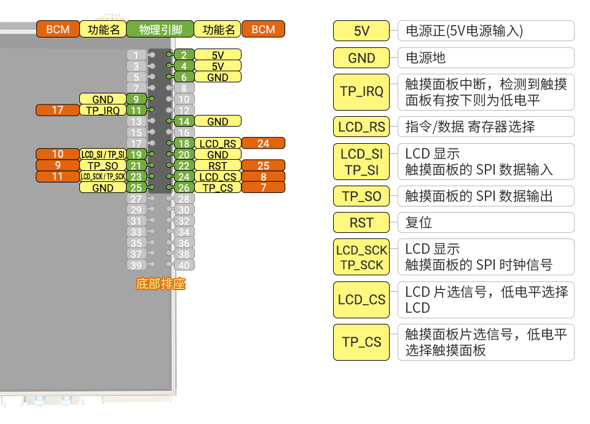Viewport: 590px width, 424px height.
Task: Click the right 功能名 header
Action: pos(218,29)
